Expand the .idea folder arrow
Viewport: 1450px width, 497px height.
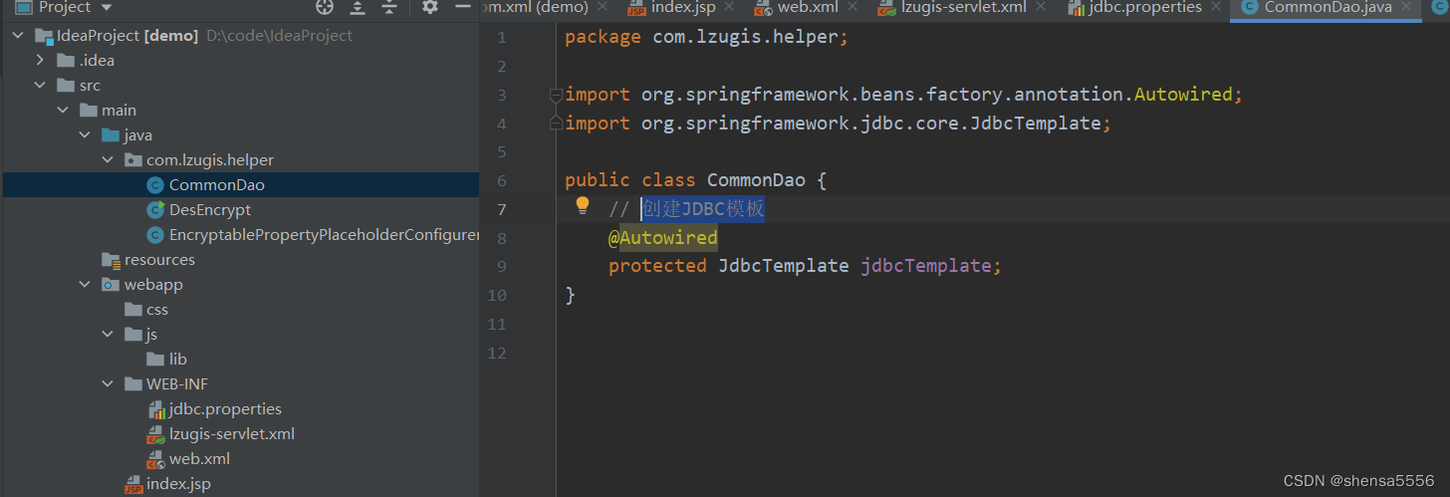(41, 61)
